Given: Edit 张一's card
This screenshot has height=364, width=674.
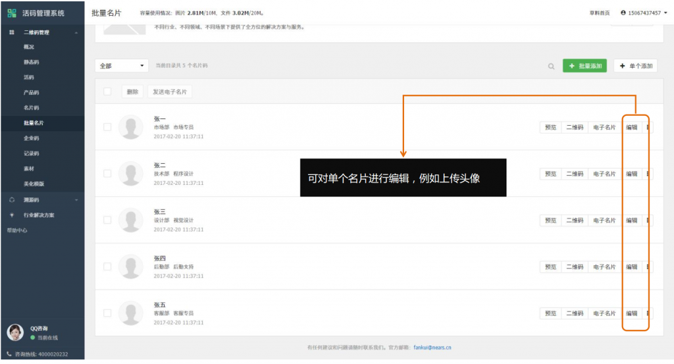Looking at the screenshot, I should [x=631, y=127].
